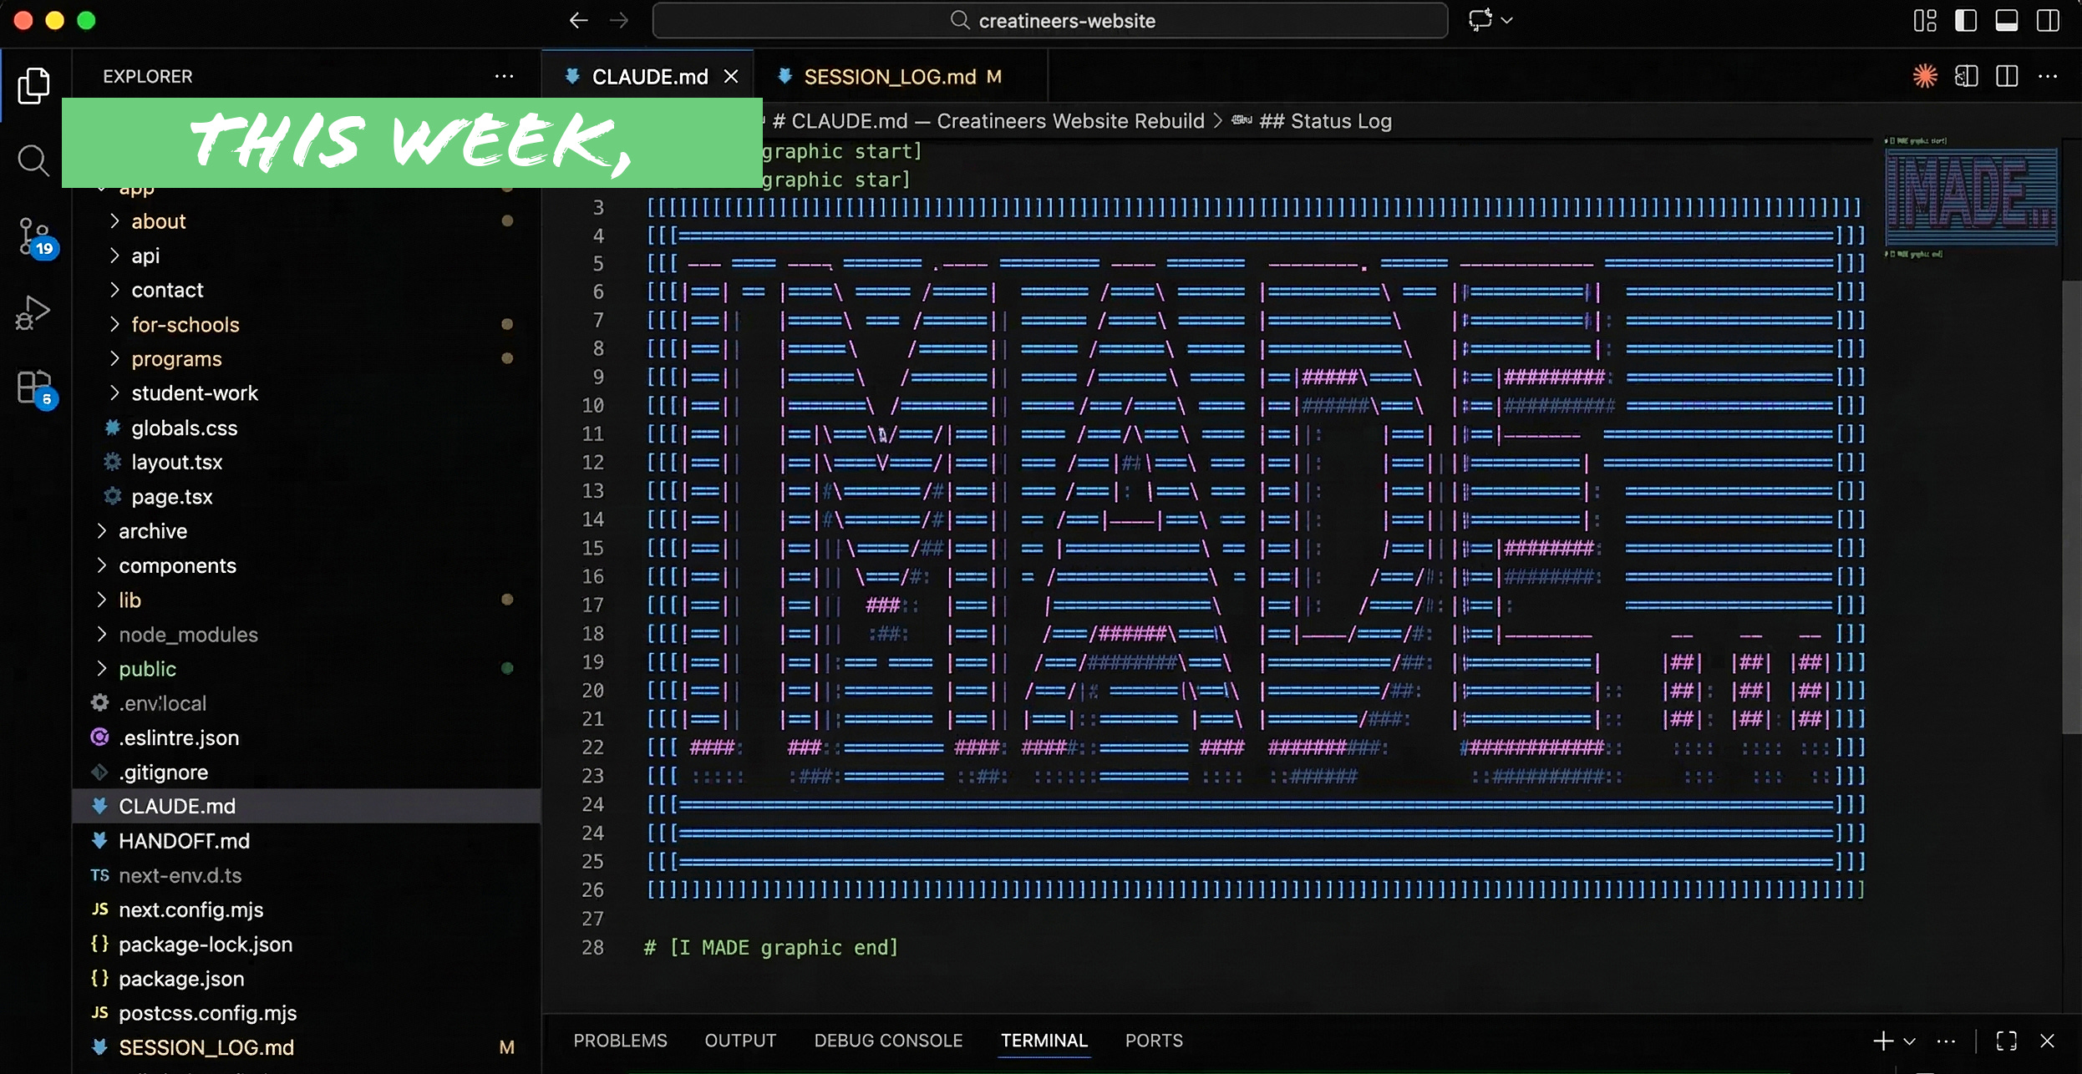Click the Claude Code starburst icon

[x=1925, y=77]
